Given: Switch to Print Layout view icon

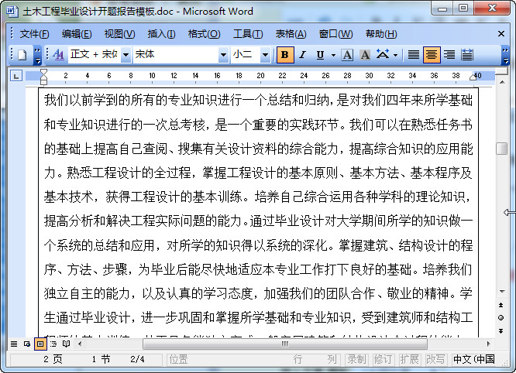Looking at the screenshot, I should (40, 344).
